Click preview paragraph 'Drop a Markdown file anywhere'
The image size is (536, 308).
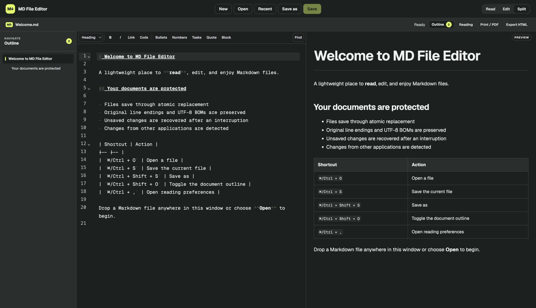pyautogui.click(x=397, y=250)
